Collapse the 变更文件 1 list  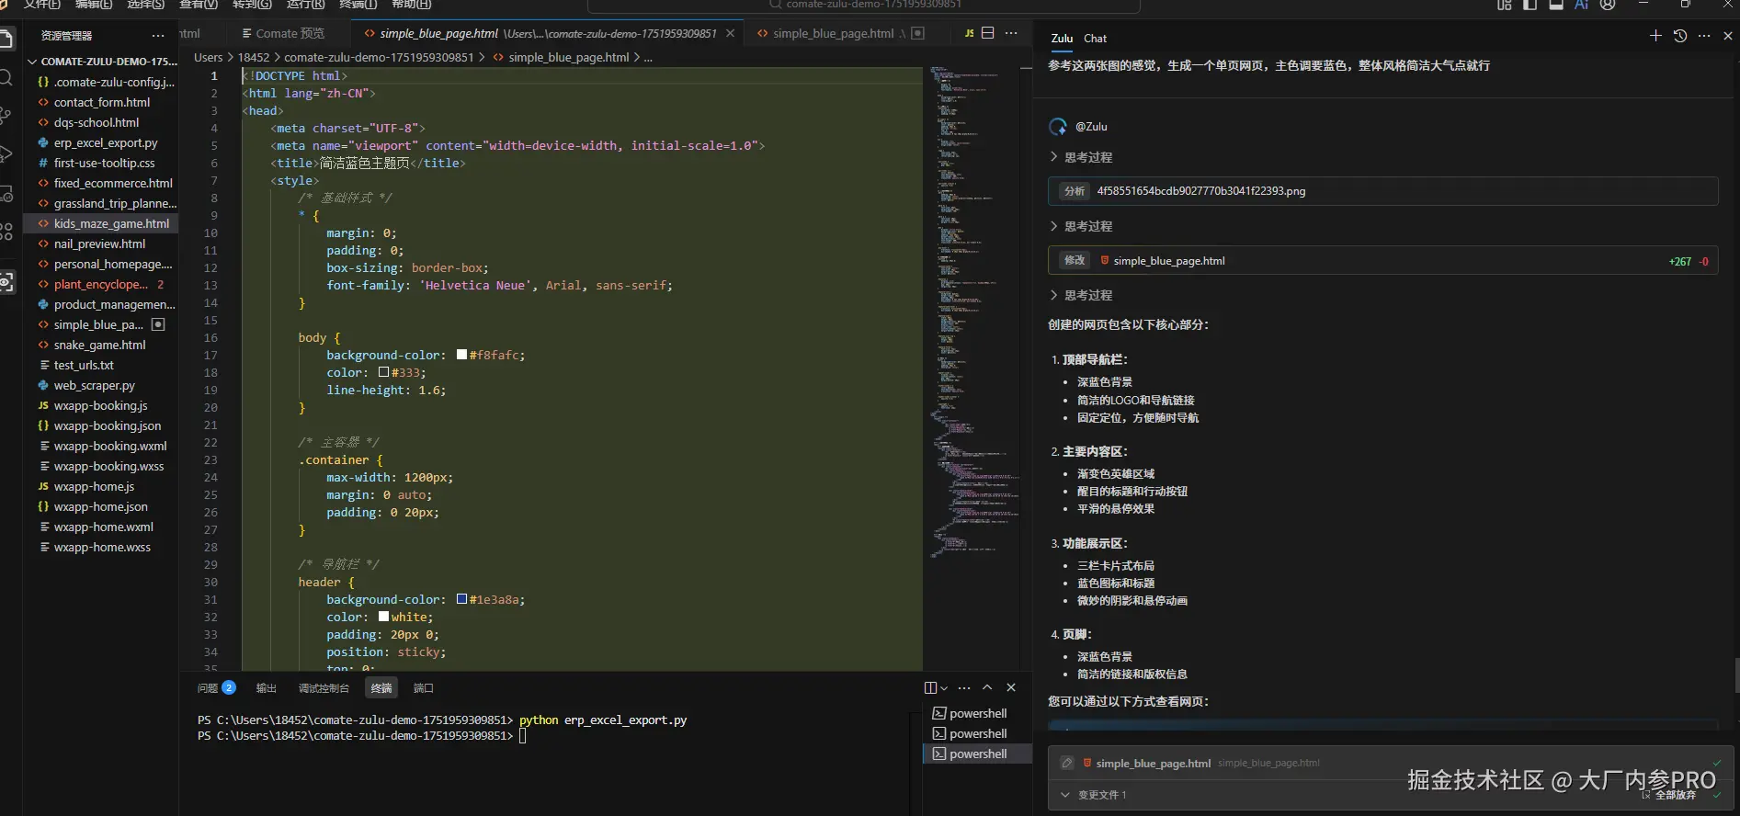pyautogui.click(x=1065, y=795)
